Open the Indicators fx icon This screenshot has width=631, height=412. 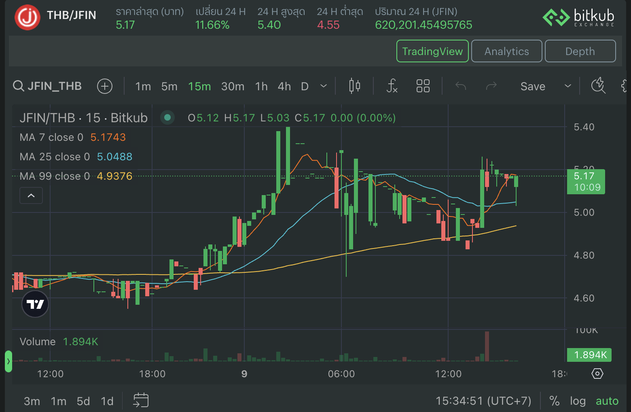tap(392, 86)
